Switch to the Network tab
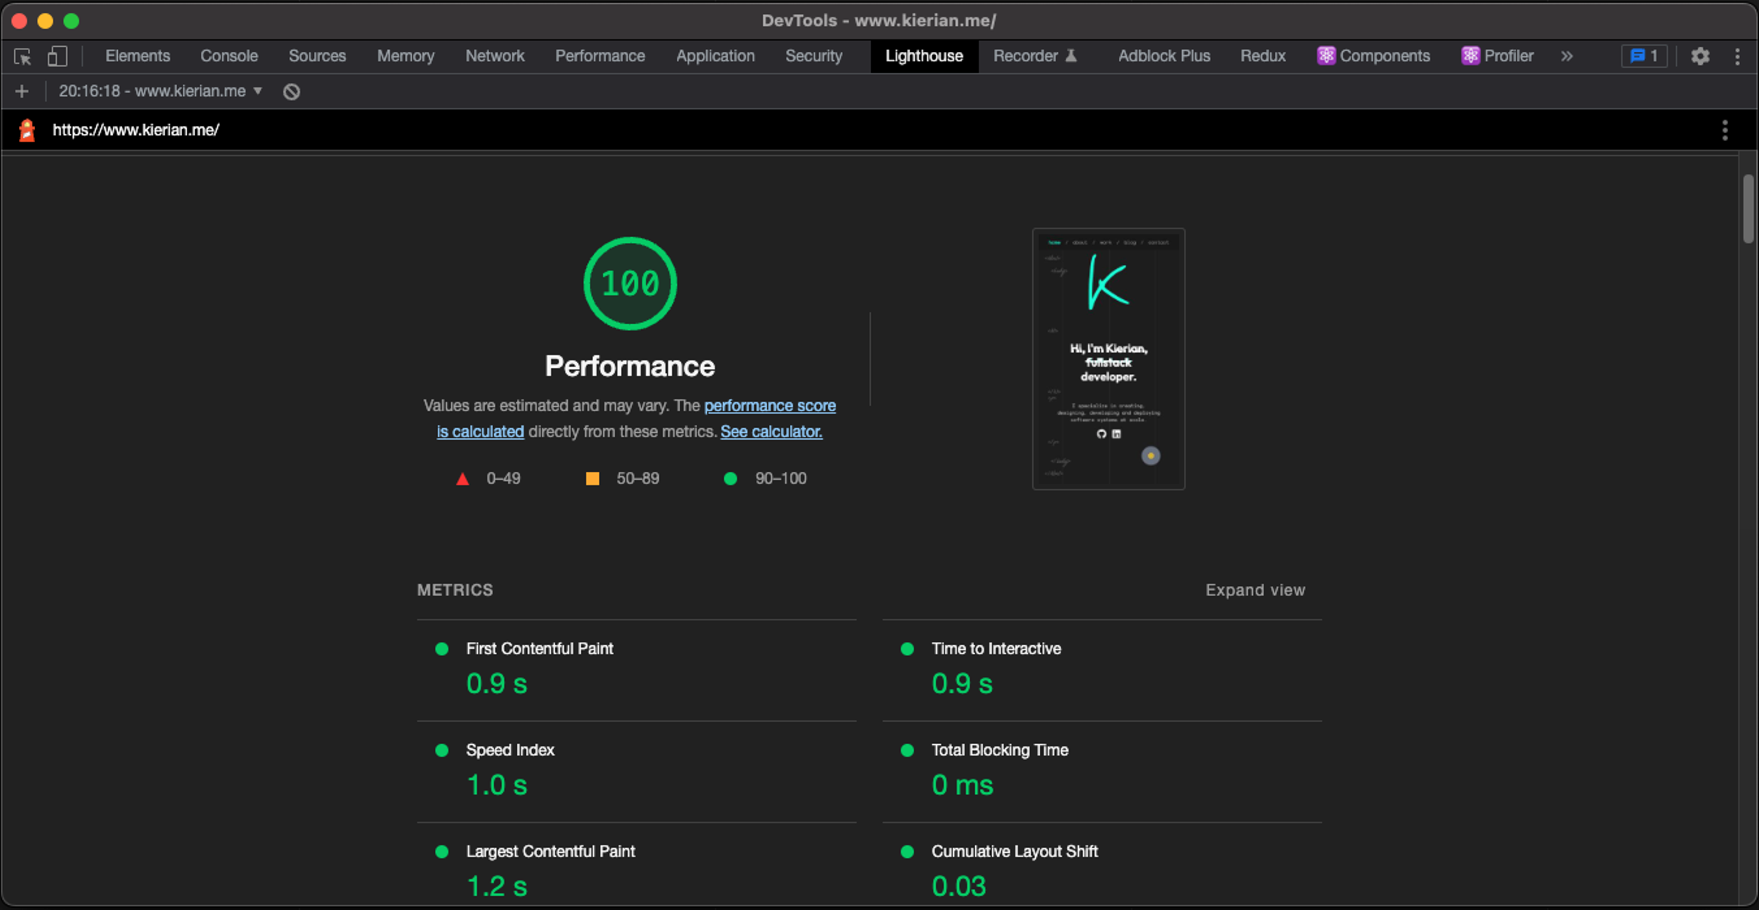The image size is (1759, 910). pos(494,56)
